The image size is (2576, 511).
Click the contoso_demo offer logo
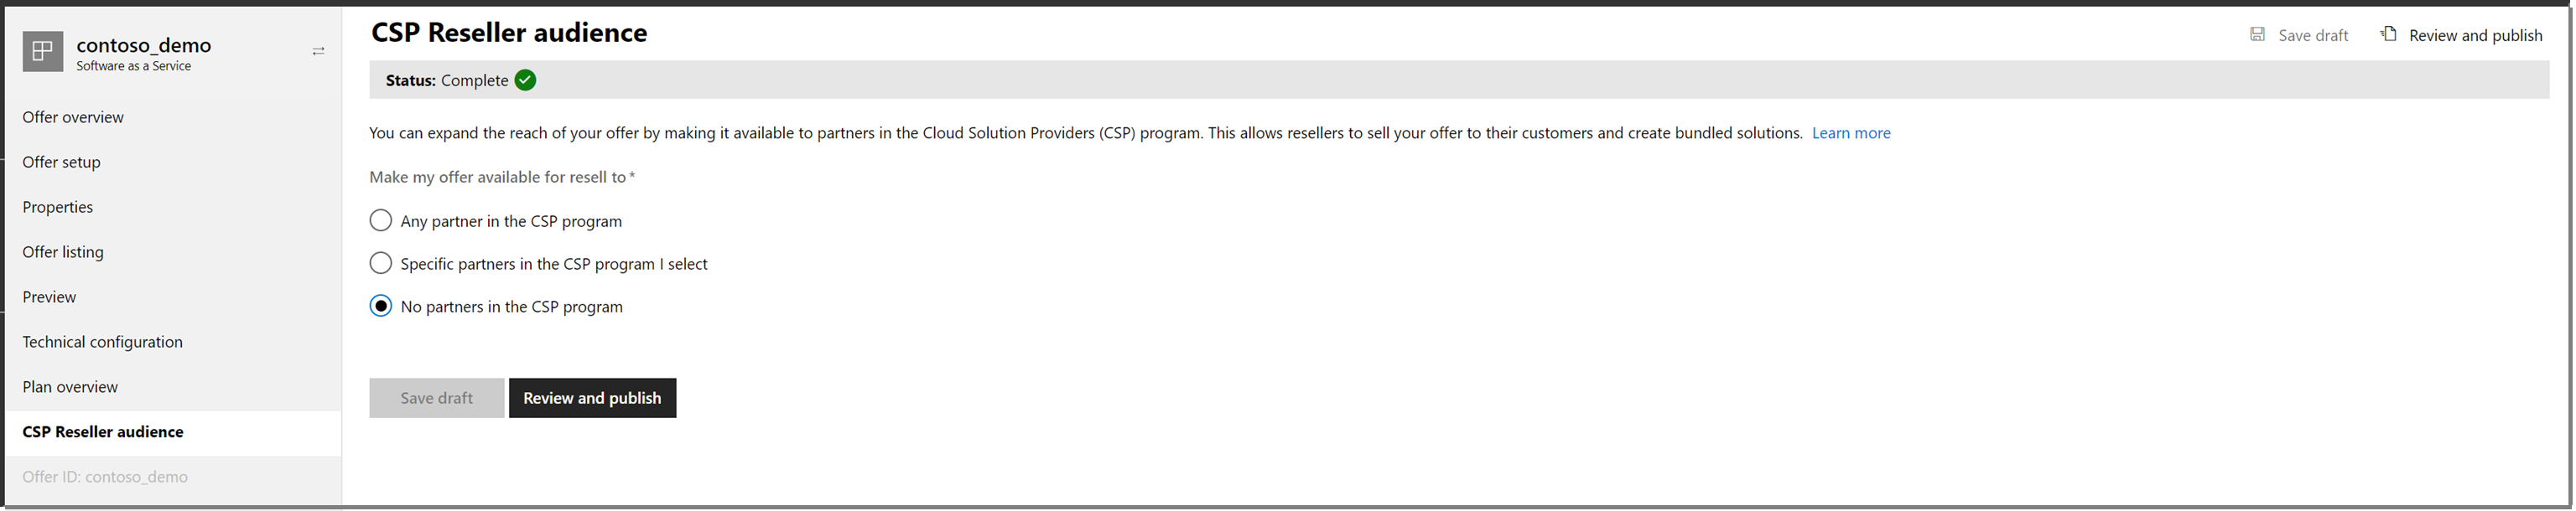coord(42,51)
